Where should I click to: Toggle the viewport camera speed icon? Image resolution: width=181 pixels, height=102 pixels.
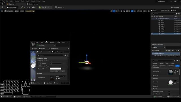click(145, 11)
